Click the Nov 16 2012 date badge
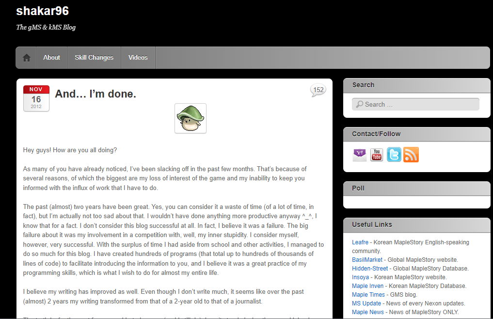Image resolution: width=493 pixels, height=319 pixels. pyautogui.click(x=36, y=98)
